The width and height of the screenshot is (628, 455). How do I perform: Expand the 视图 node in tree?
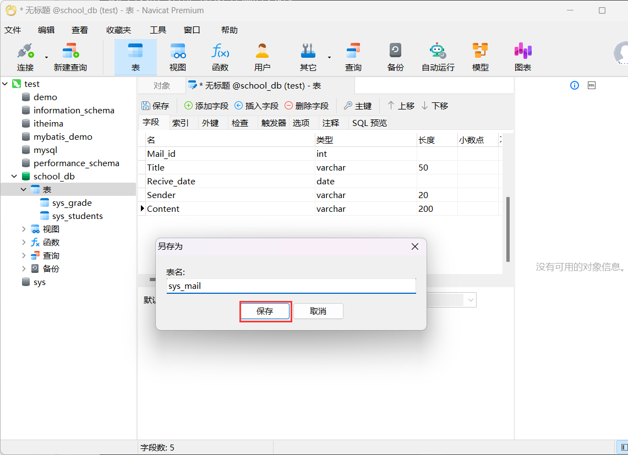tap(24, 229)
